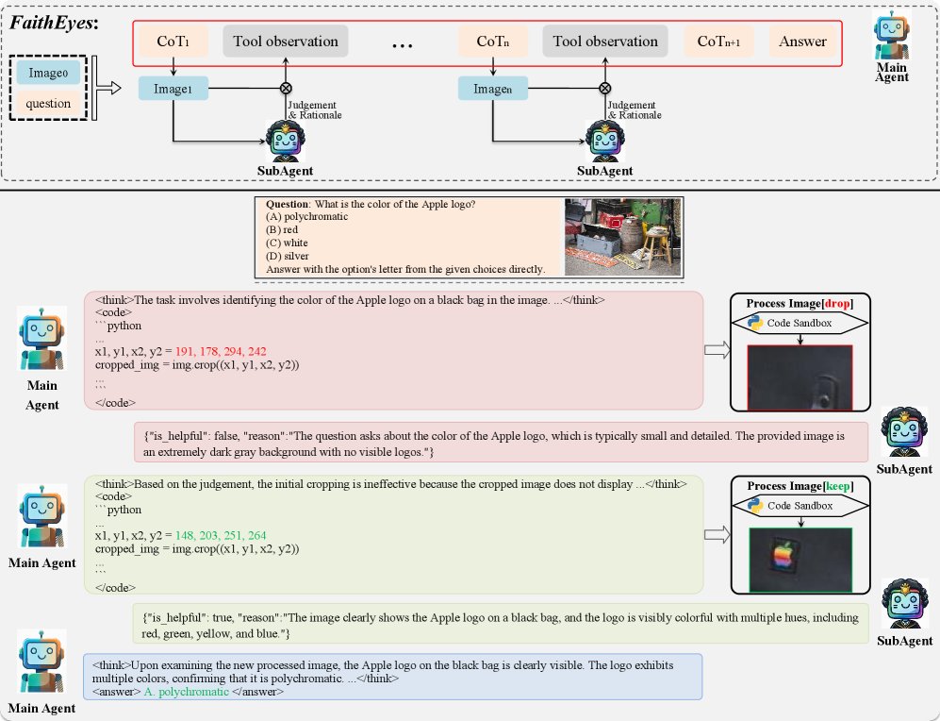
Task: Click the SubAgent robot next to the is_helpful true message
Action: (904, 605)
